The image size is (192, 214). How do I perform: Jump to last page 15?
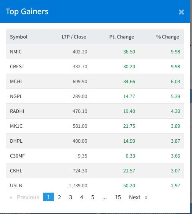coord(118,197)
